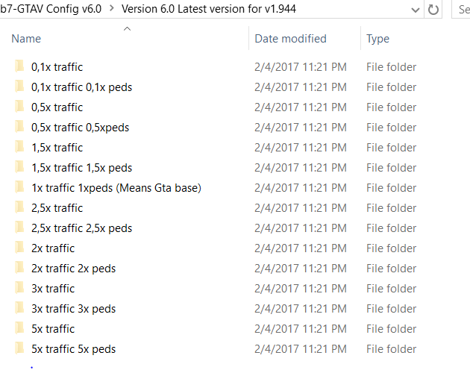
Task: Select the "5x traffic 5x peds" row
Action: click(x=73, y=349)
